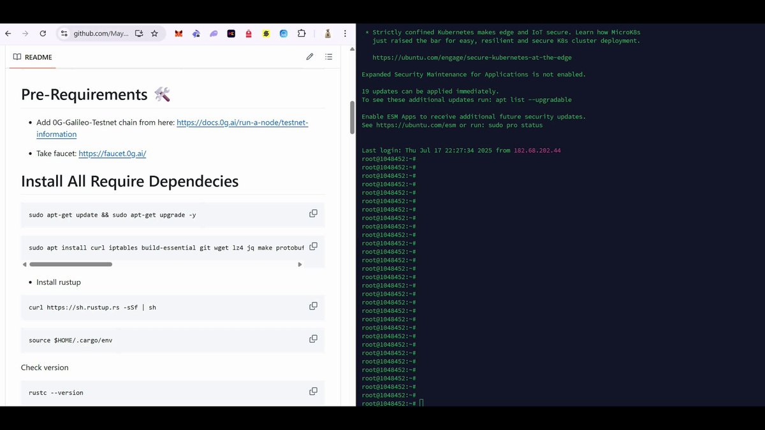
Task: Click the install app icon in address bar
Action: pos(139,33)
